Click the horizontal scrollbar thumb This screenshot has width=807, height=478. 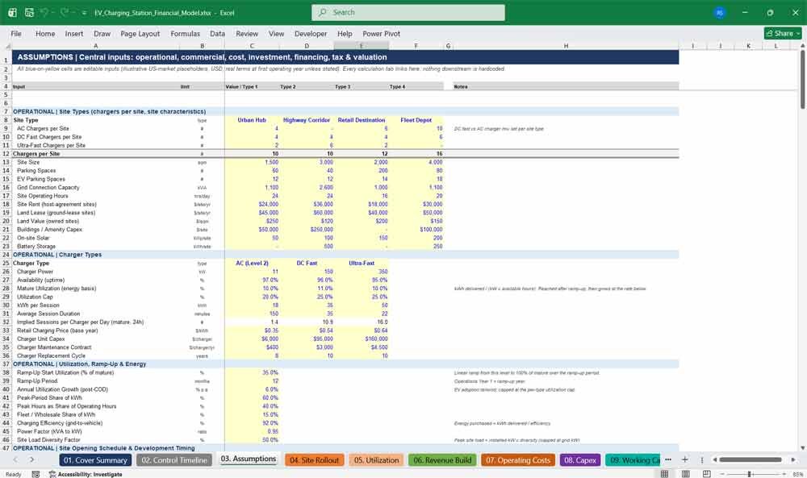pyautogui.click(x=751, y=459)
